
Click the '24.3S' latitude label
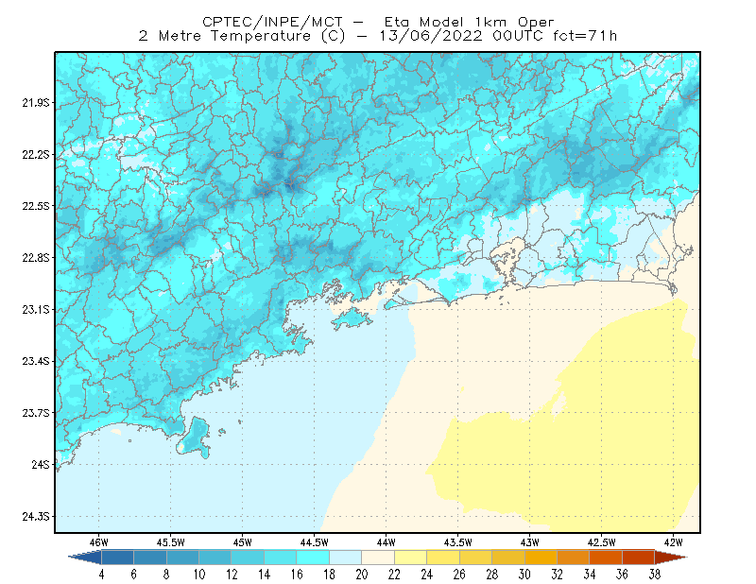35,517
